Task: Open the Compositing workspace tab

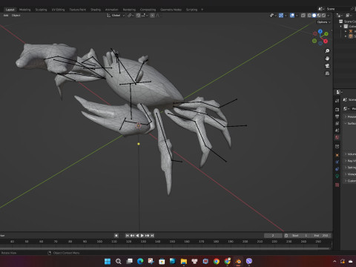Action: pos(148,10)
